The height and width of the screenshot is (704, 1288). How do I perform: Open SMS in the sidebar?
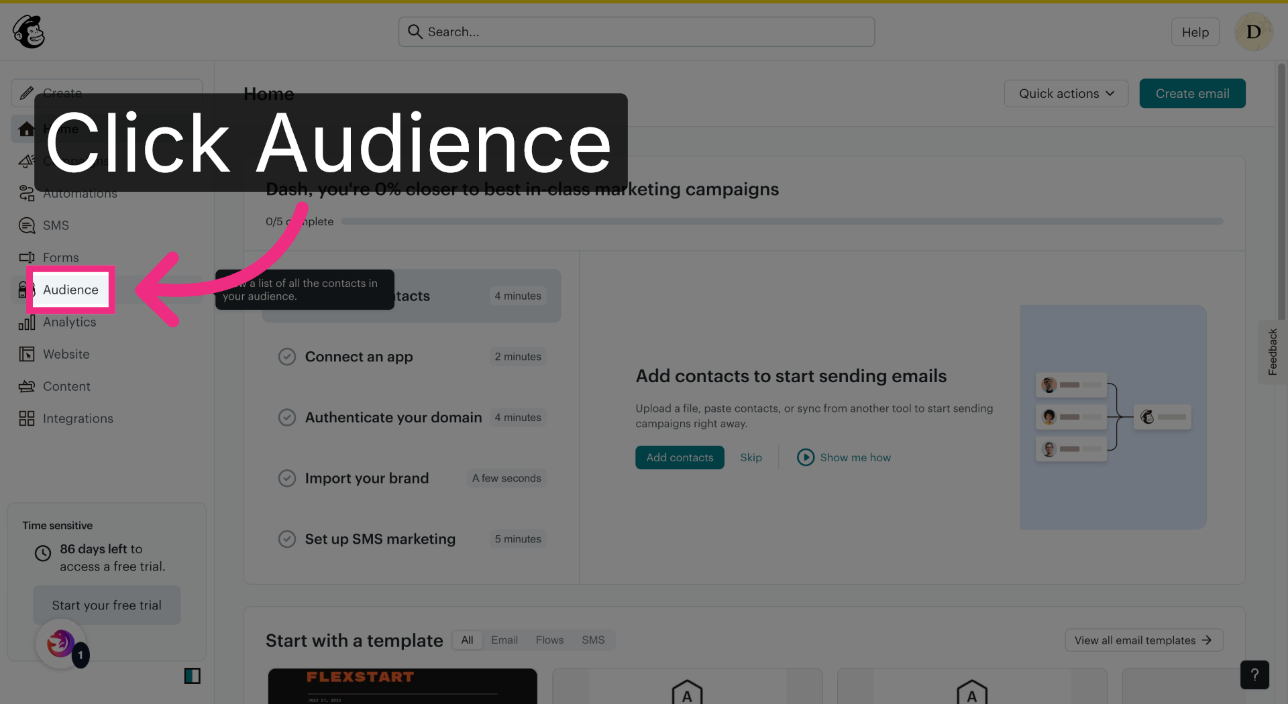pyautogui.click(x=56, y=225)
